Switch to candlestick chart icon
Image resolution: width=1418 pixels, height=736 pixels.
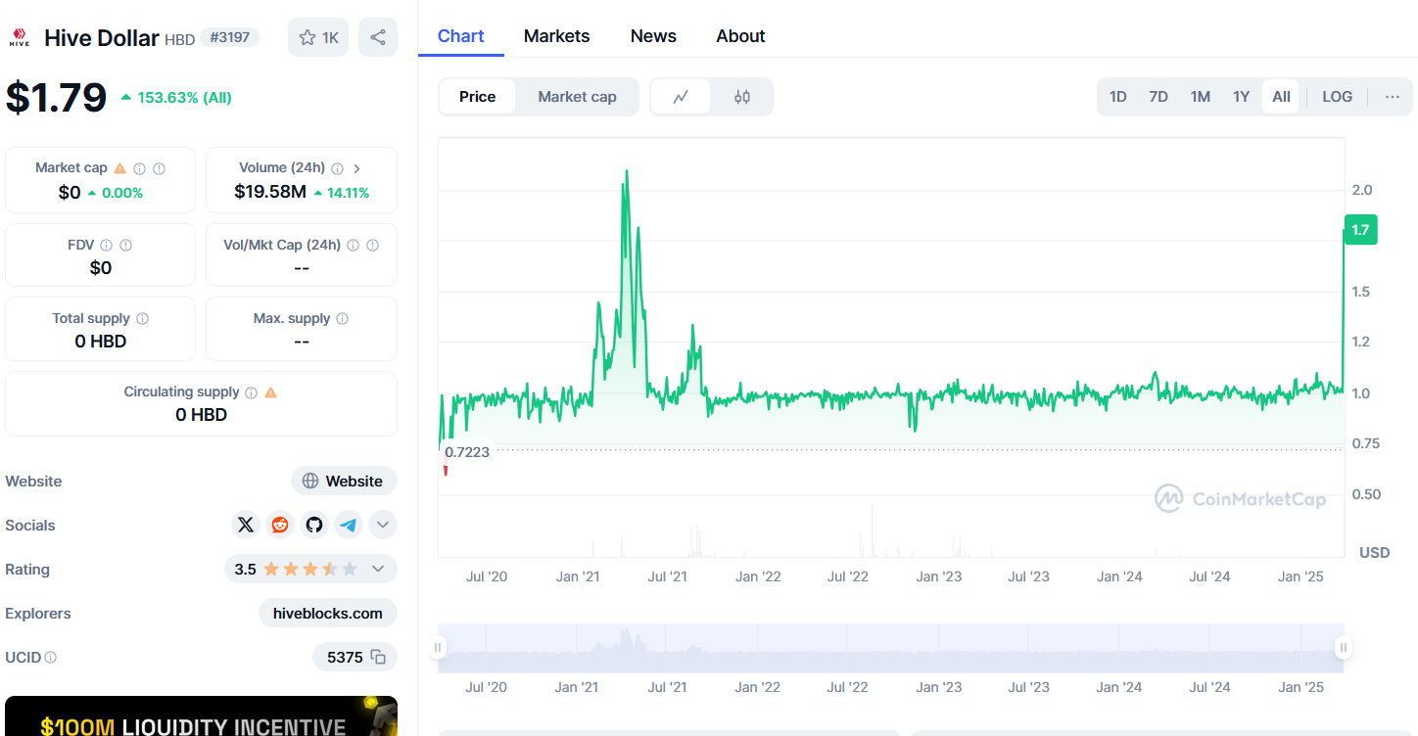point(742,97)
